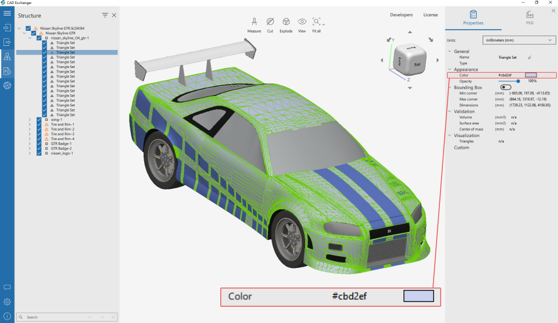The height and width of the screenshot is (323, 558).
Task: Select Tire and Rim-4 in tree
Action: 62,139
